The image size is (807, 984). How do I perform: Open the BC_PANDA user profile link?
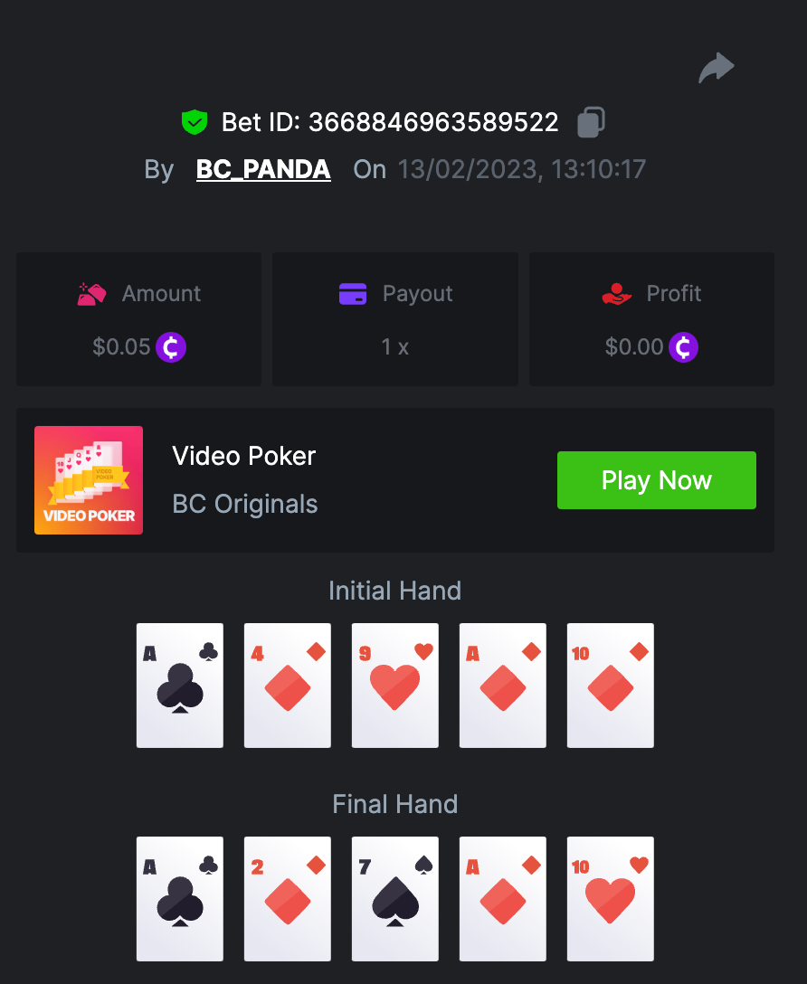(263, 169)
